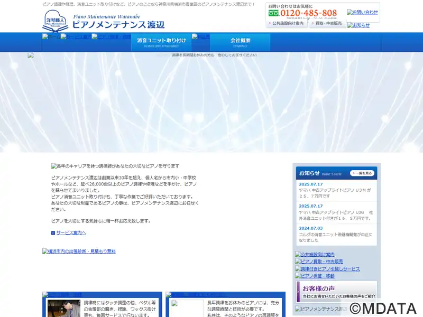Viewport: 423px width, 317px height.
Task: Click the 一覧を見る button in お知らせ
Action: click(362, 173)
